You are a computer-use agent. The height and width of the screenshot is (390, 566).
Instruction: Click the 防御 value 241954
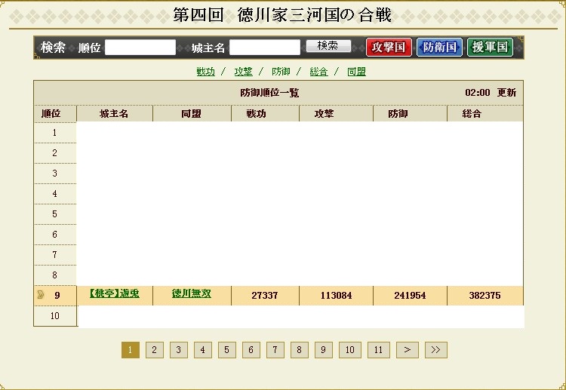tap(410, 296)
